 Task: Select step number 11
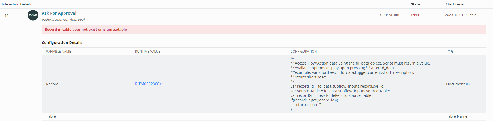pyautogui.click(x=7, y=15)
